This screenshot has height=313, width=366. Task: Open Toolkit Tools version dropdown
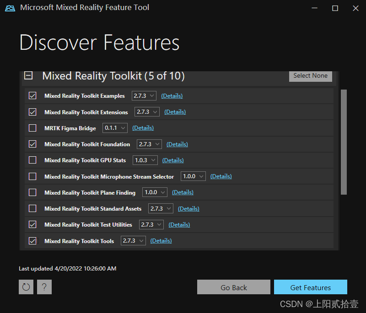pyautogui.click(x=133, y=241)
